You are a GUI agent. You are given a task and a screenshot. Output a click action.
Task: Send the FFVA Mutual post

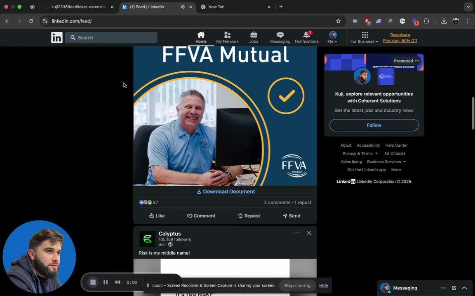click(292, 216)
